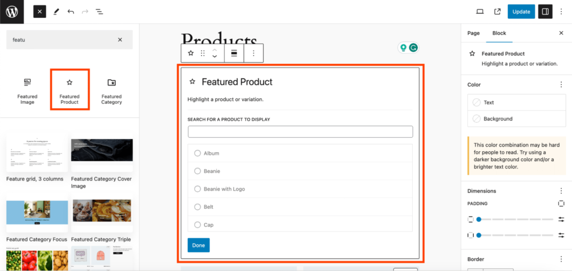This screenshot has height=271, width=572.
Task: Choose the Cap radio button
Action: (x=198, y=225)
